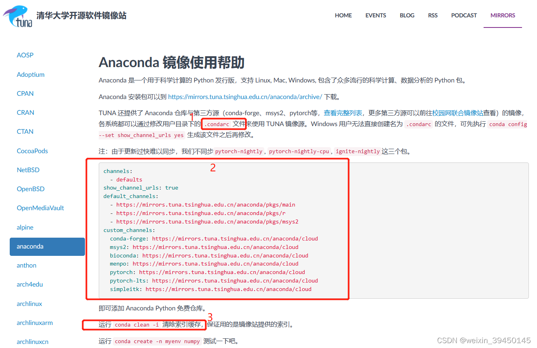
Task: Go to the BLOG page
Action: tap(407, 15)
